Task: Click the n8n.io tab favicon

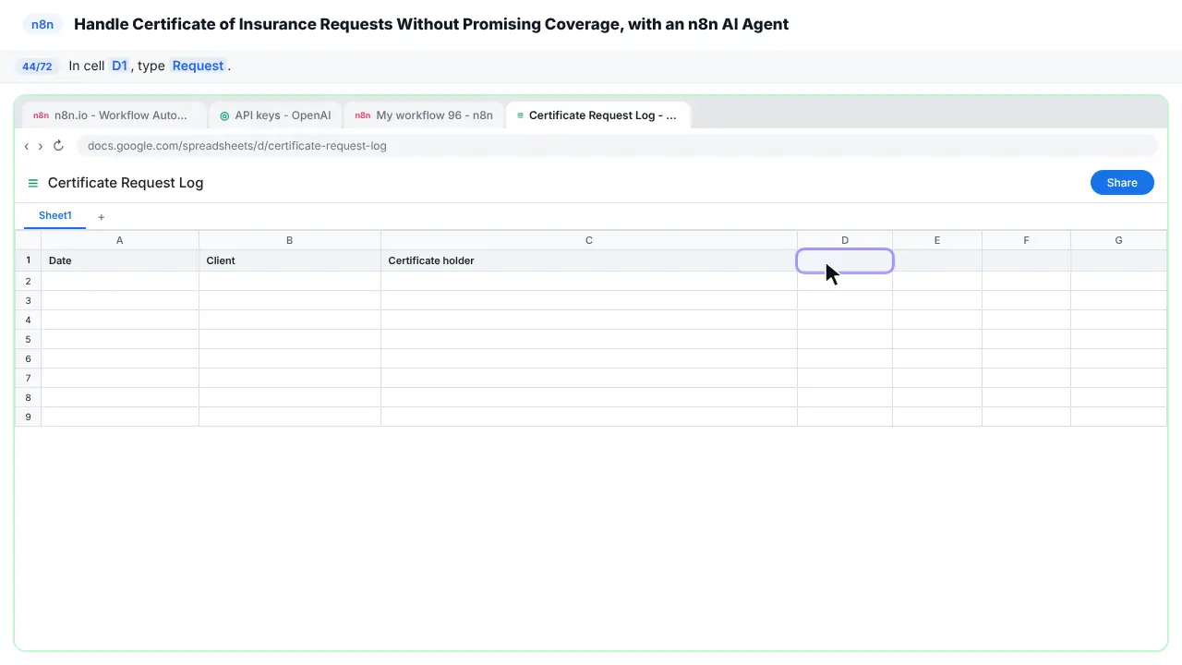Action: (41, 115)
